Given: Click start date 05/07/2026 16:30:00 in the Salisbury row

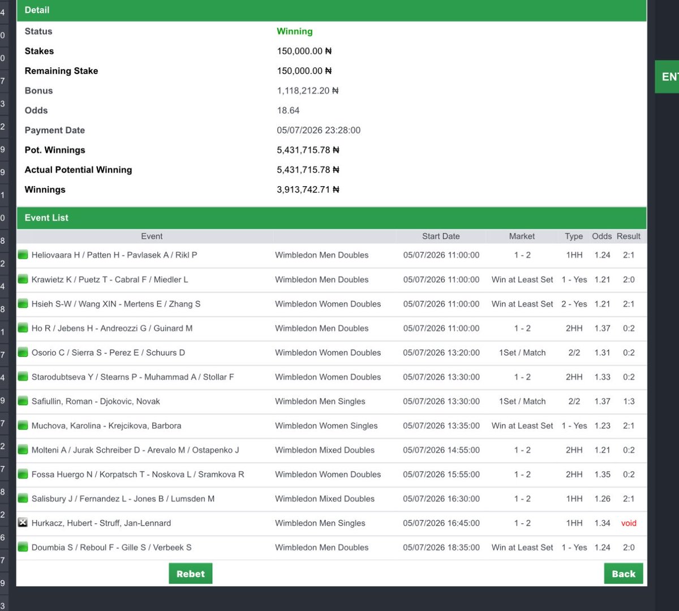Looking at the screenshot, I should (x=441, y=498).
